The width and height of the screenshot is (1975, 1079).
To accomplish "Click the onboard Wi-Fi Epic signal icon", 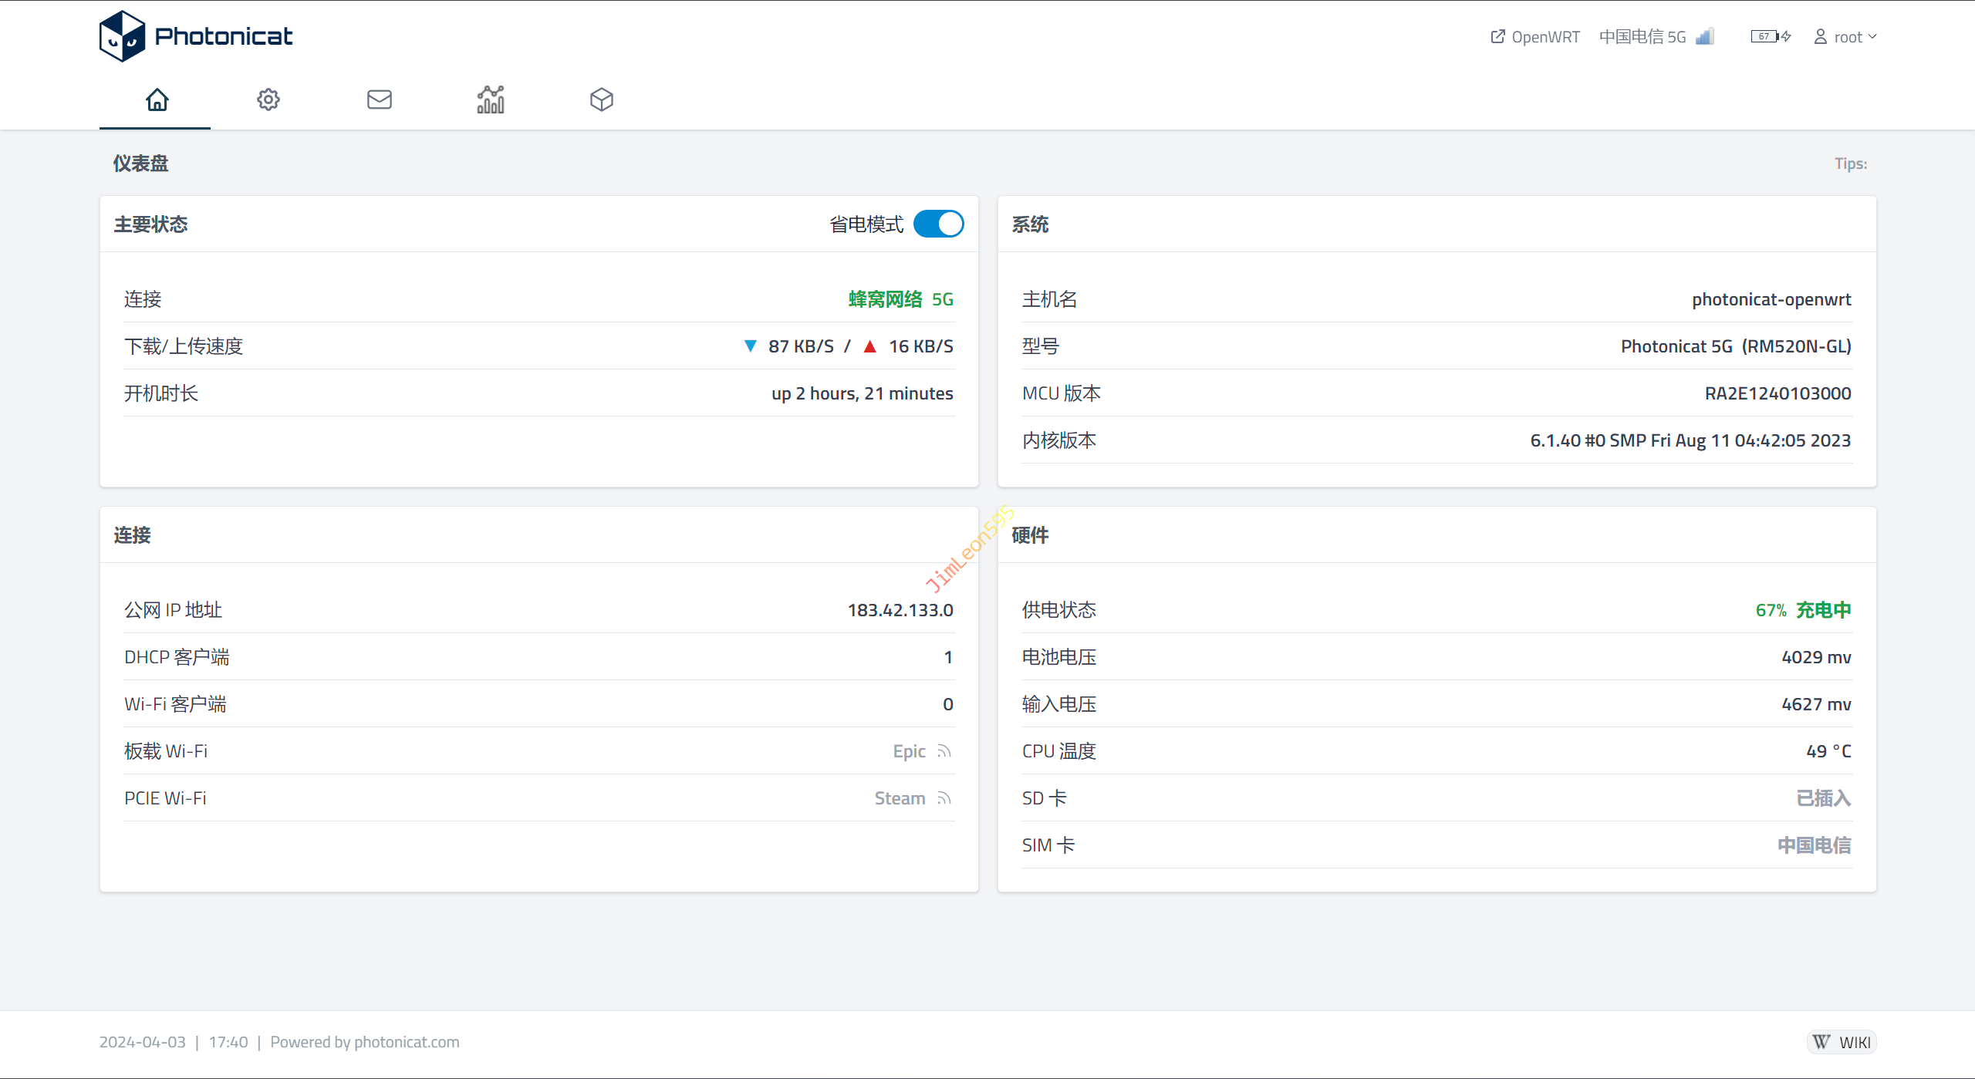I will click(x=944, y=751).
